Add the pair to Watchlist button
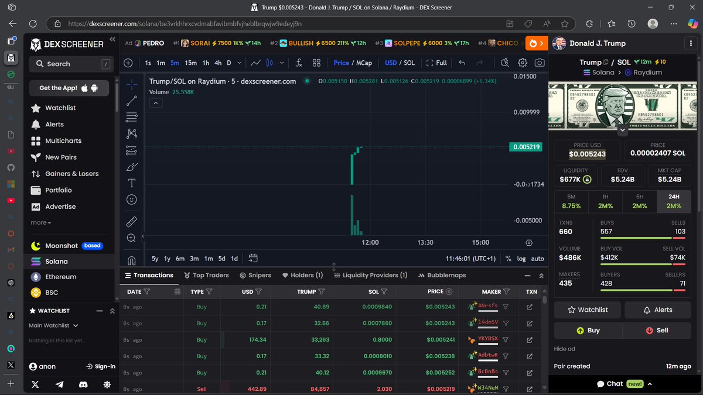 (x=588, y=310)
